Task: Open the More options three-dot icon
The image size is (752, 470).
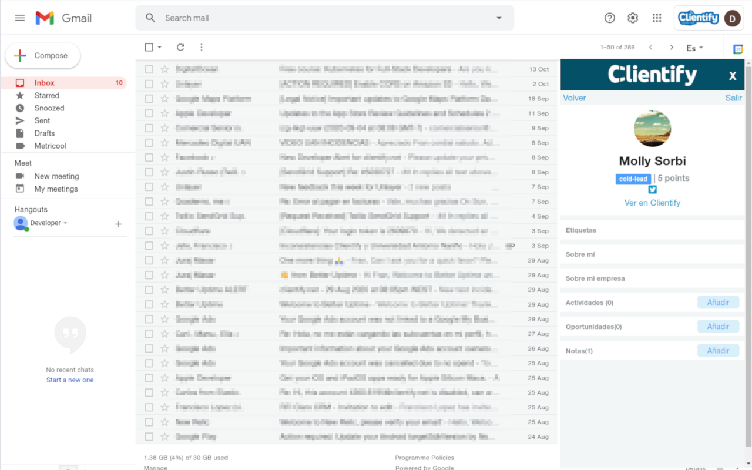Action: pyautogui.click(x=202, y=47)
